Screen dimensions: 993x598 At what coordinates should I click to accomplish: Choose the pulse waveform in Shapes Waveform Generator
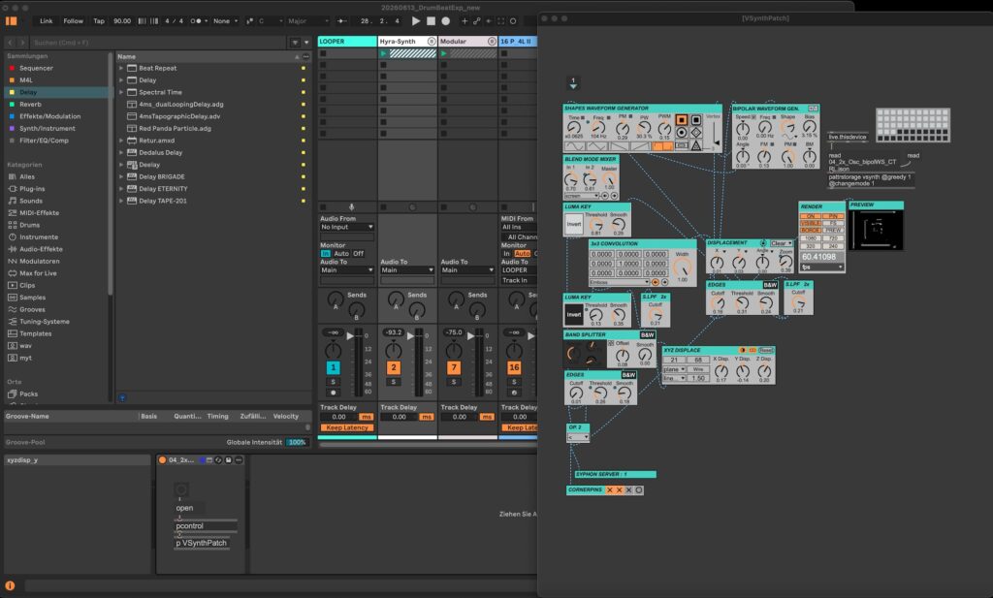point(663,146)
